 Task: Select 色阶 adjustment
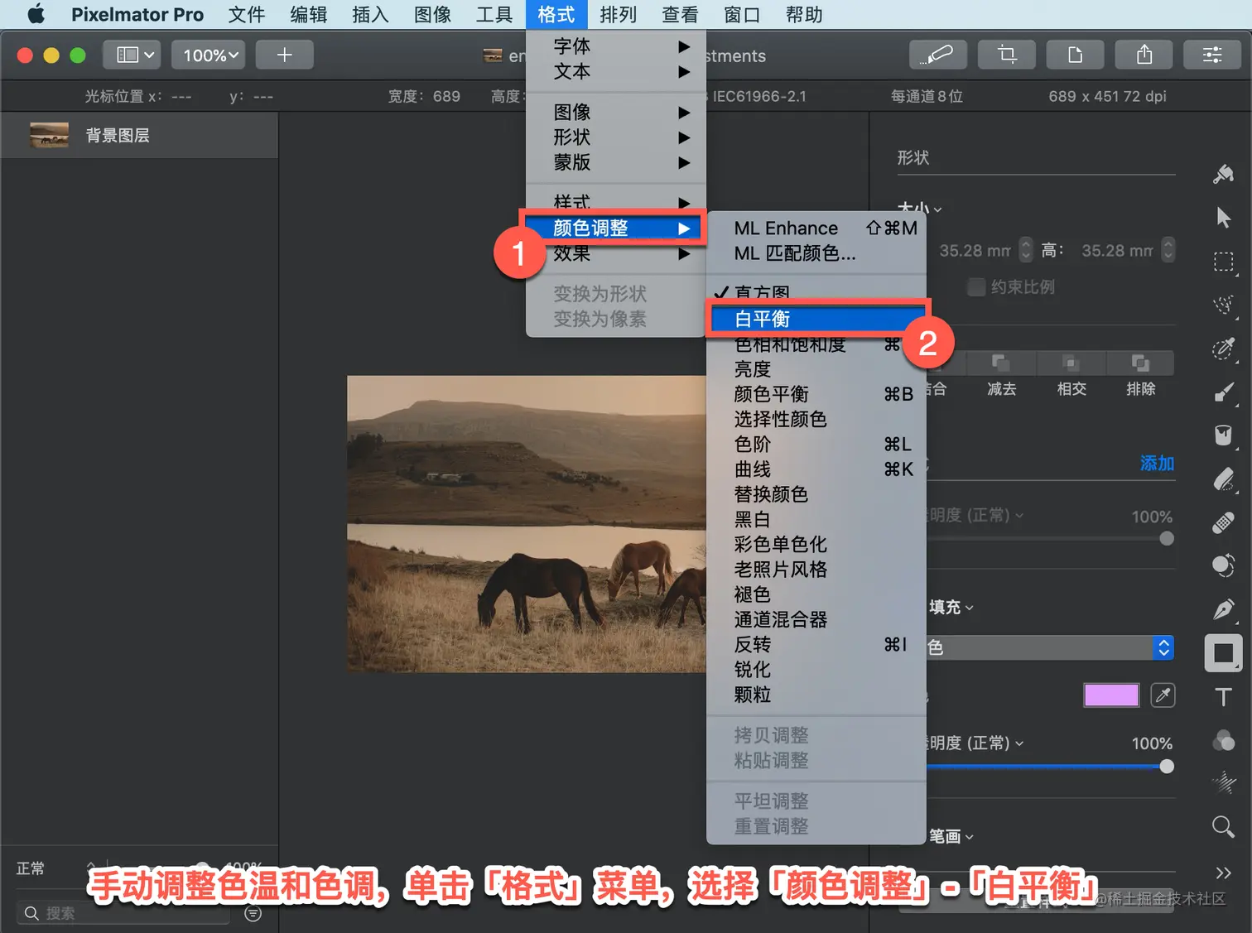click(x=816, y=445)
